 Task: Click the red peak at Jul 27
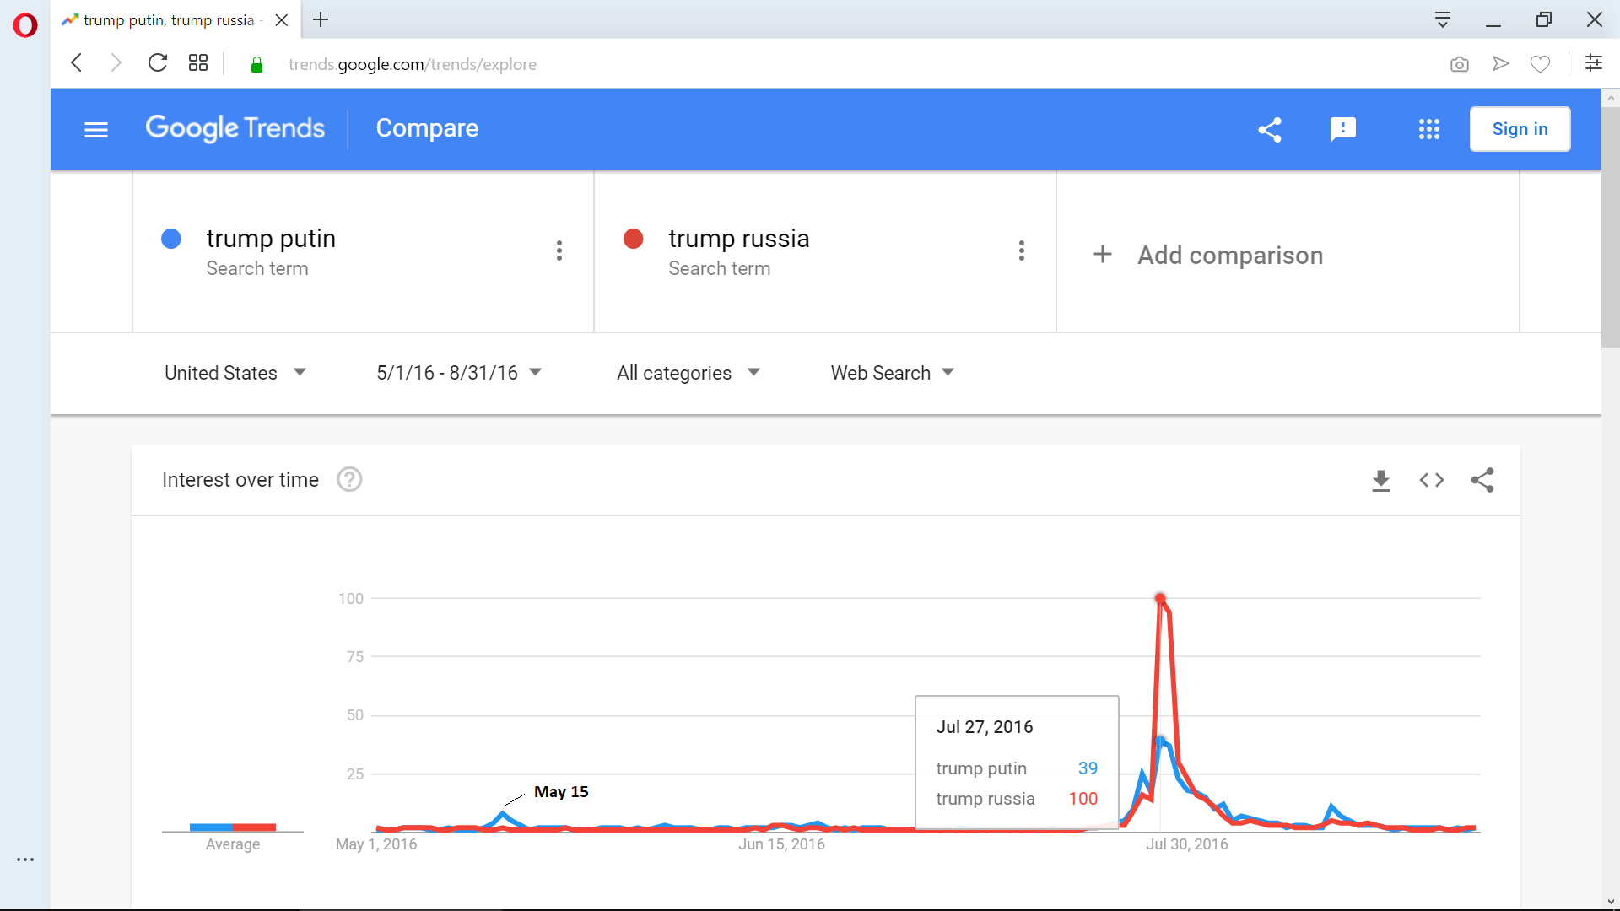pyautogui.click(x=1160, y=599)
